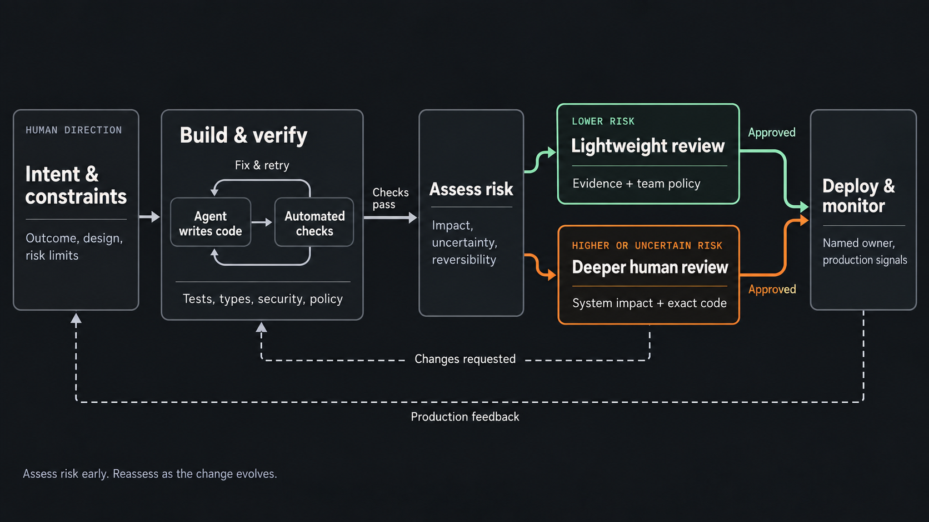Viewport: 929px width, 522px height.
Task: Click the "Assess risk early" footnote
Action: click(150, 474)
